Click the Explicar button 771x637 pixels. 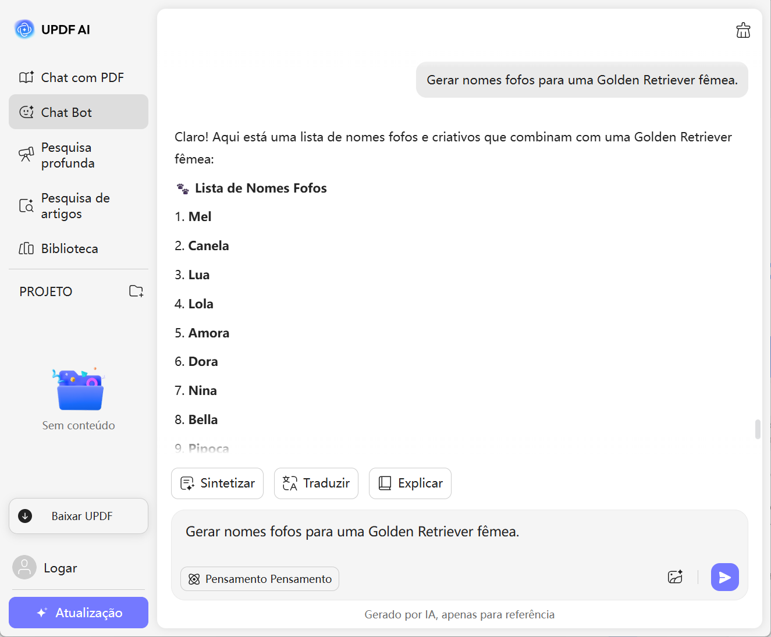(x=410, y=483)
